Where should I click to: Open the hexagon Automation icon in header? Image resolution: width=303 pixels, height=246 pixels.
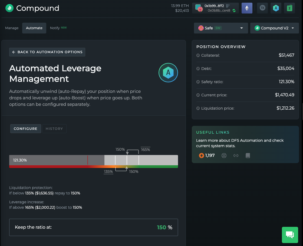[276, 8]
